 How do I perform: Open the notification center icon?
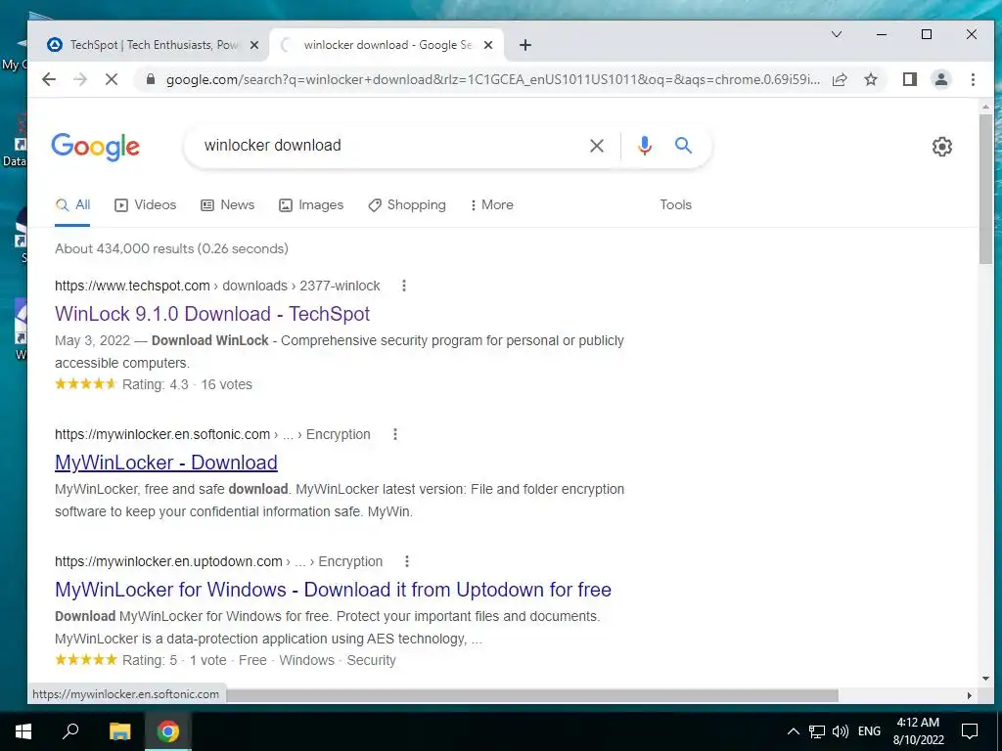click(x=970, y=731)
